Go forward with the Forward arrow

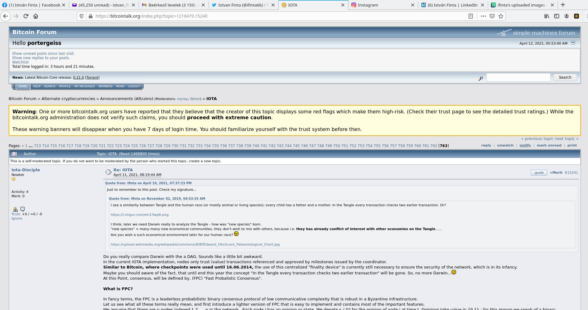(16, 16)
